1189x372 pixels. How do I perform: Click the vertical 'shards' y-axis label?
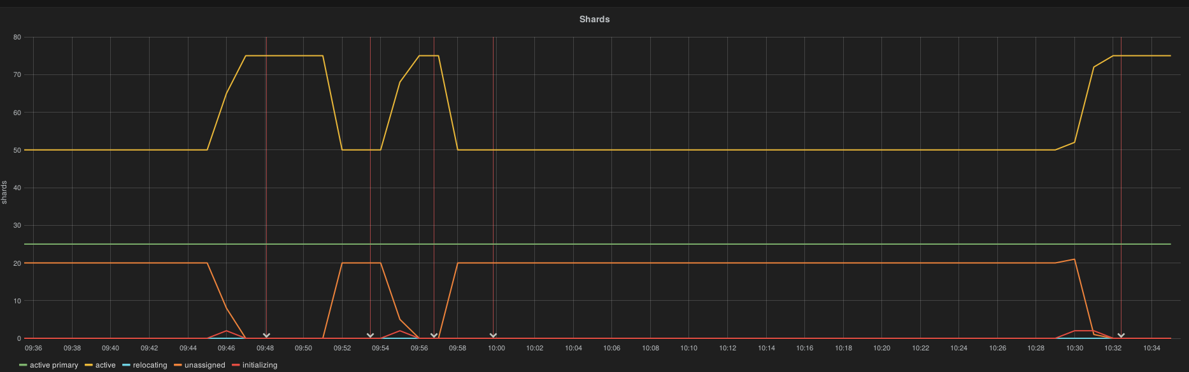(4, 192)
